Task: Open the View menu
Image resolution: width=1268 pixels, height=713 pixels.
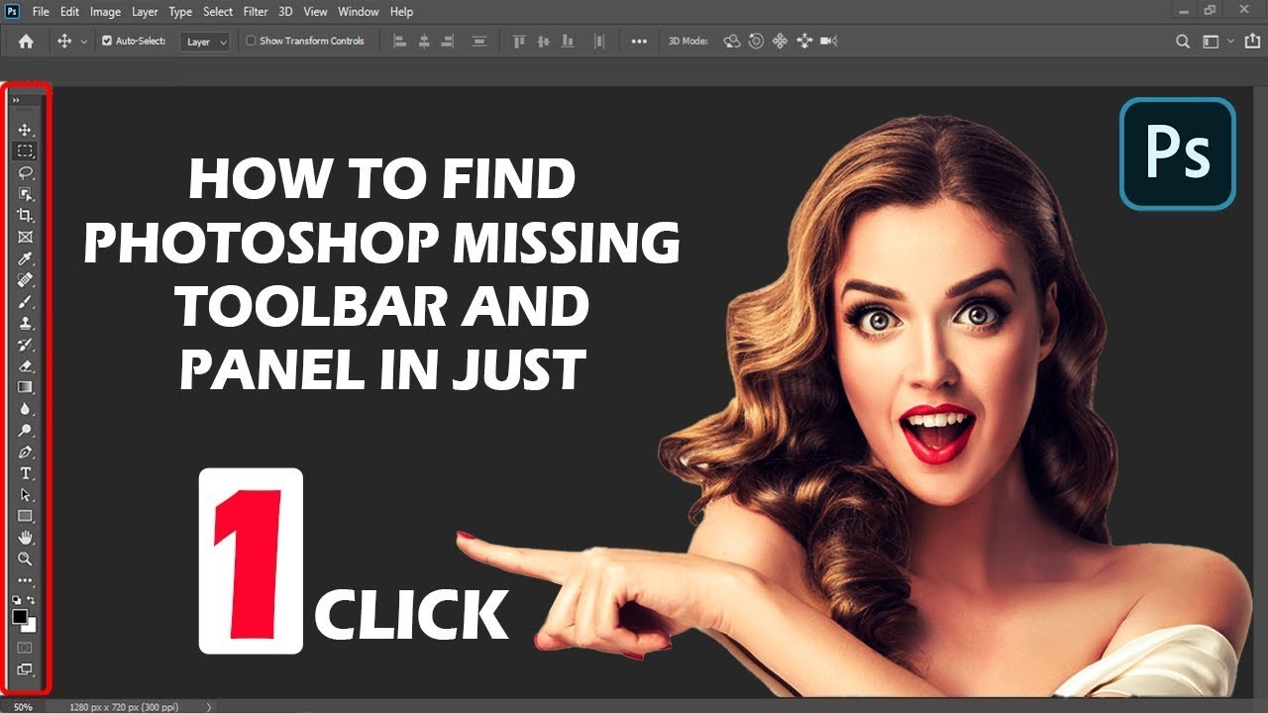Action: pyautogui.click(x=315, y=12)
